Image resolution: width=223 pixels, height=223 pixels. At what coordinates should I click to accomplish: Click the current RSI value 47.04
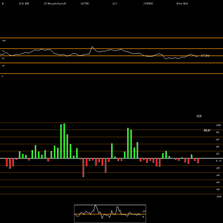click(x=205, y=56)
